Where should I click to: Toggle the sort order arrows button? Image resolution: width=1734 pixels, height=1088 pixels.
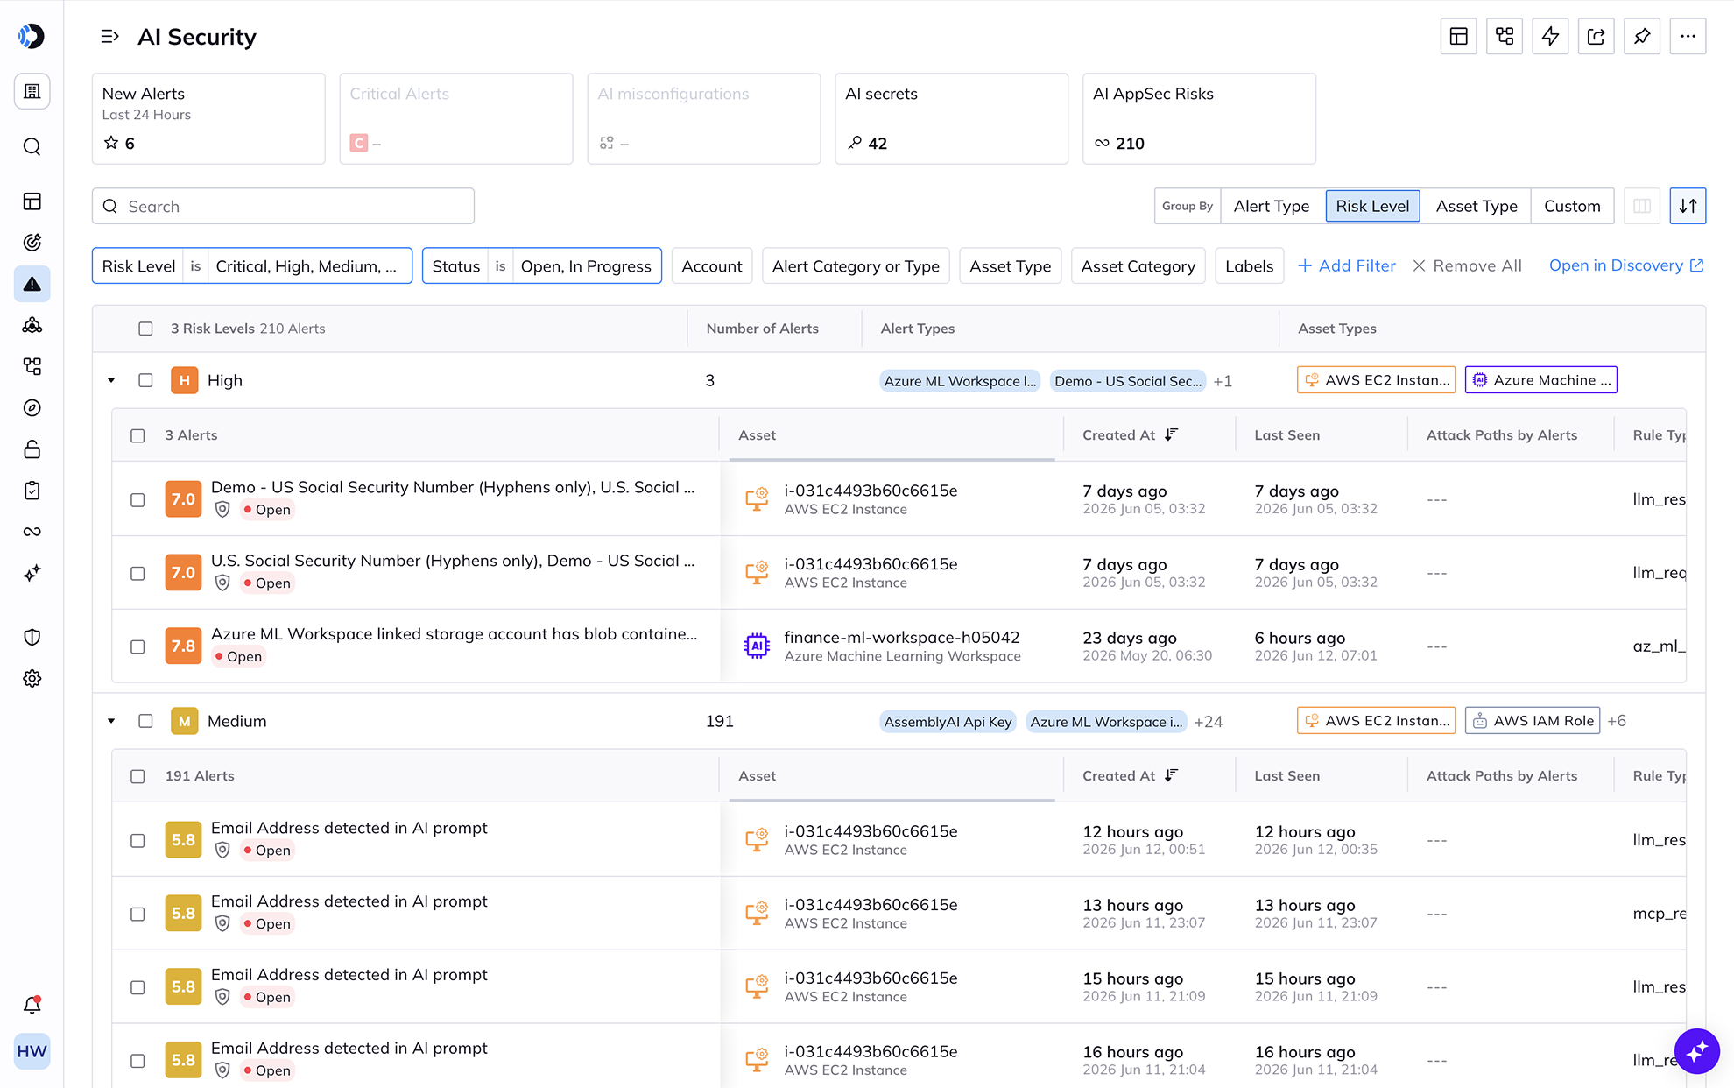pos(1688,206)
